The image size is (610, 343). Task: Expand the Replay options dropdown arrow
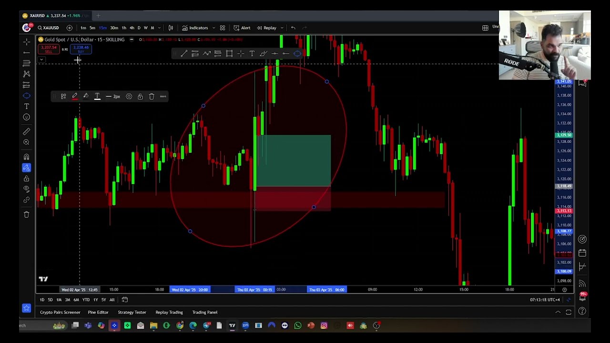click(x=282, y=28)
